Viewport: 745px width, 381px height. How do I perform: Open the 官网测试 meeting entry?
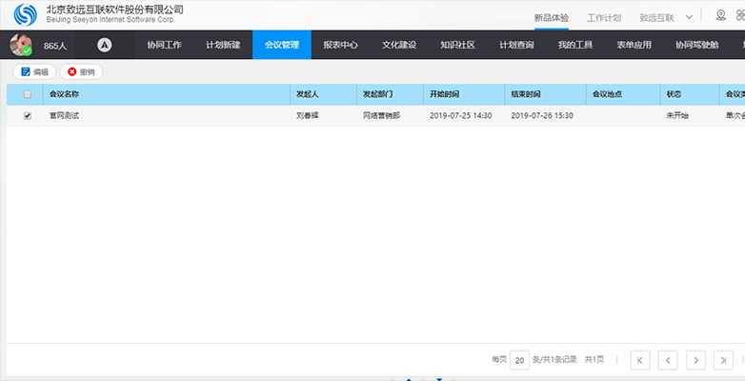[x=64, y=115]
